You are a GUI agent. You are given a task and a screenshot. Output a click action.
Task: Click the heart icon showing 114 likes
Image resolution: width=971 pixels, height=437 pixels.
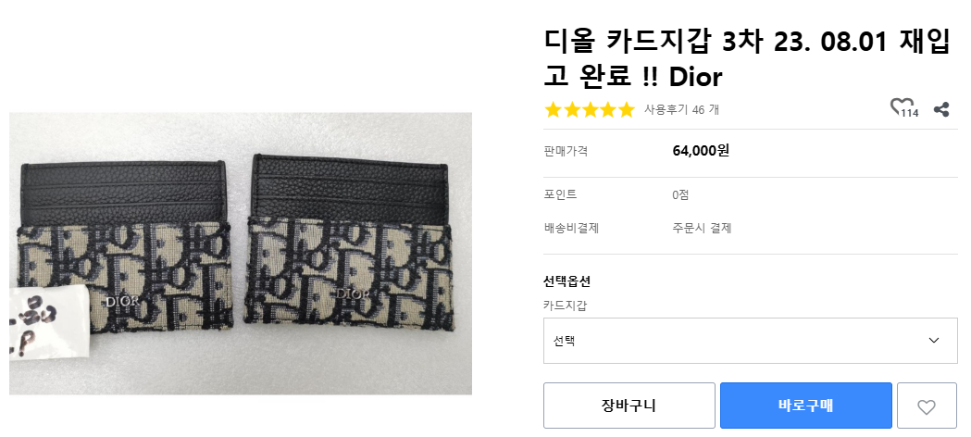tap(900, 108)
